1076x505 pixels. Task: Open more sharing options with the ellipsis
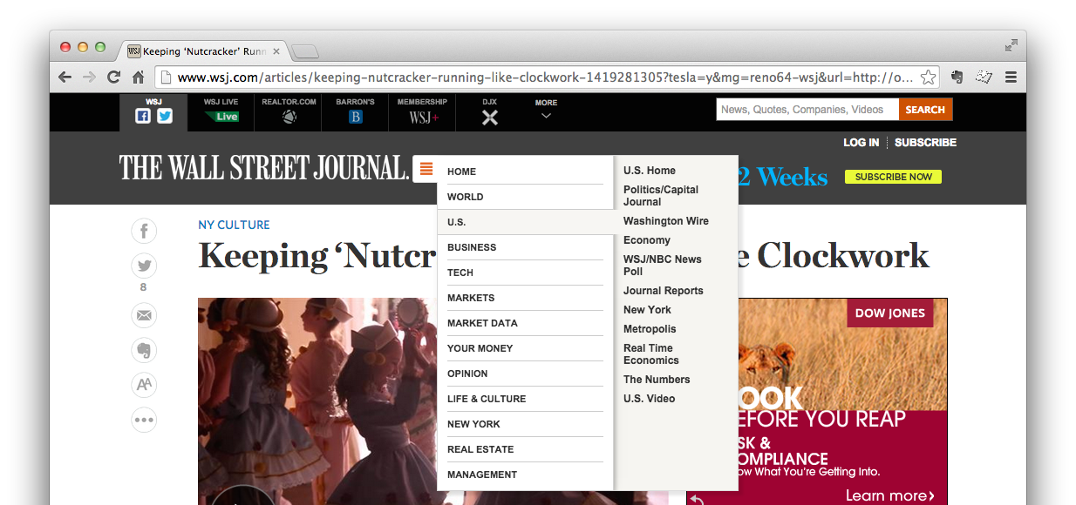coord(144,420)
